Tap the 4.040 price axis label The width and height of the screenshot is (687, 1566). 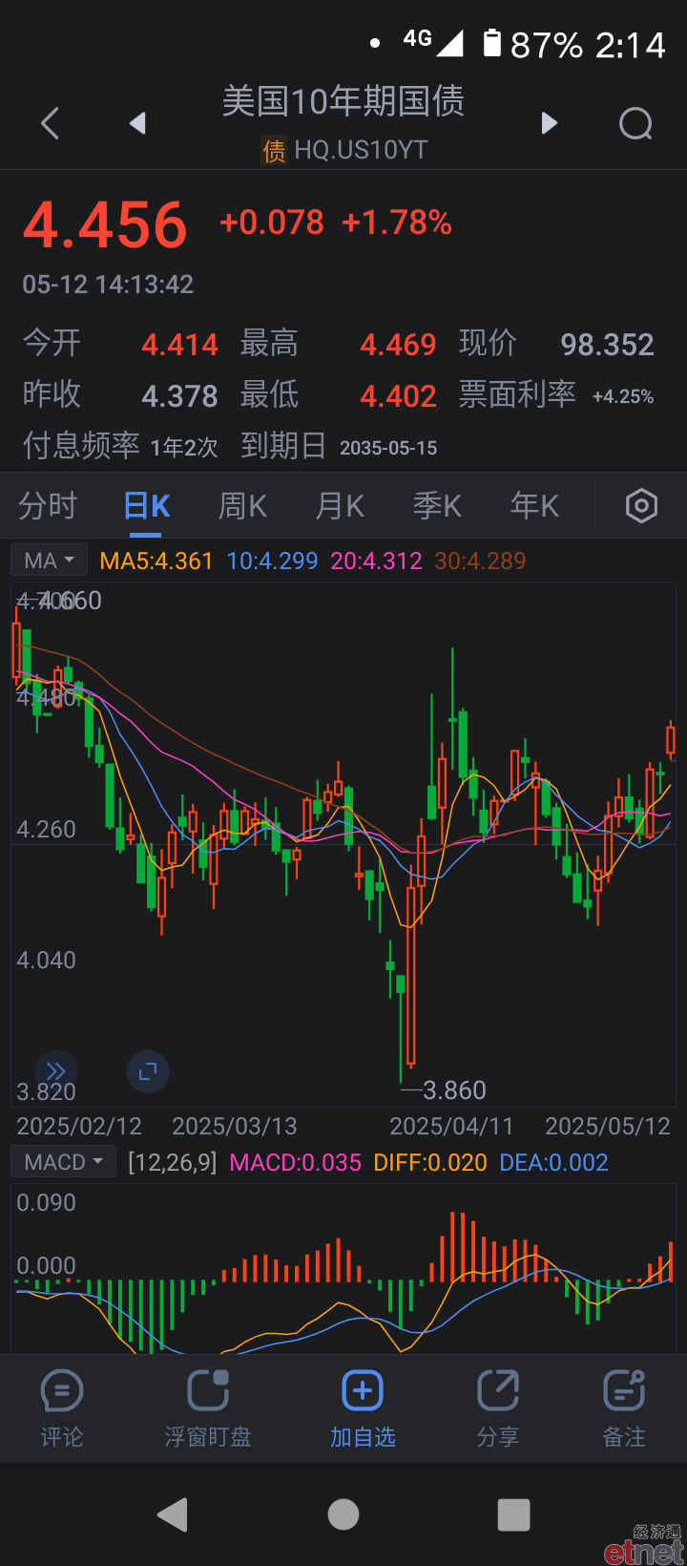46,961
